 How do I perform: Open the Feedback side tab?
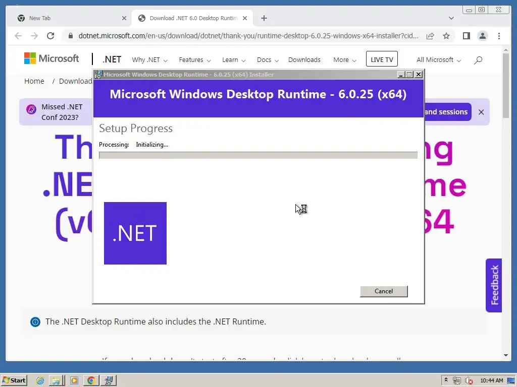point(494,285)
